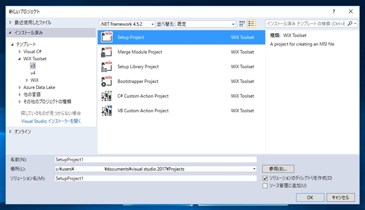
Task: Open search options dropdown arrow
Action: [x=355, y=24]
